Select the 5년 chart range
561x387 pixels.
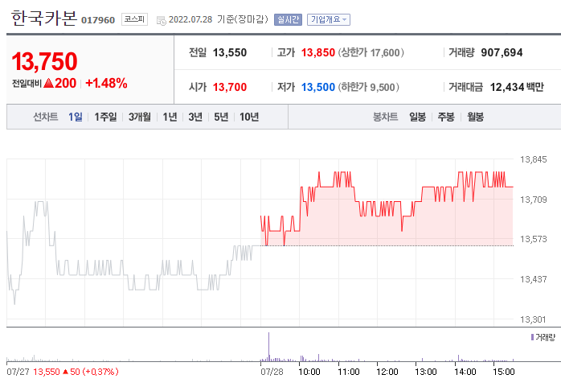click(221, 117)
